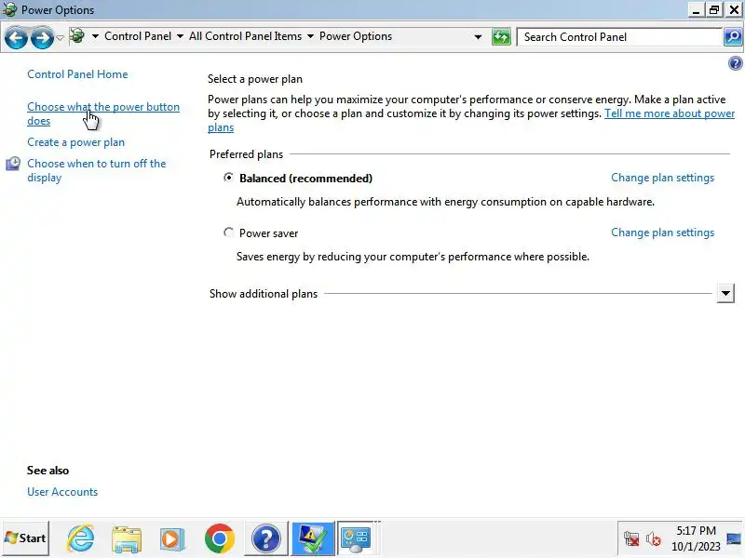
Task: Expand the arrow before Control Panel breadcrumb
Action: pyautogui.click(x=95, y=36)
